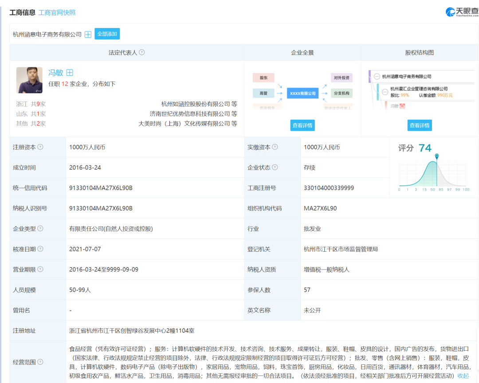This screenshot has width=479, height=383.
Task: Open the help icon beside 注册资本
Action: click(x=40, y=147)
